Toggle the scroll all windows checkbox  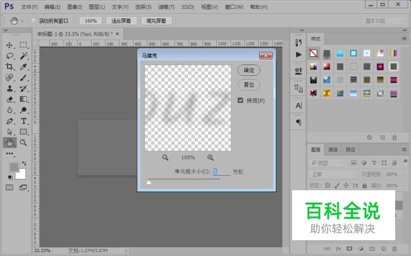(34, 20)
